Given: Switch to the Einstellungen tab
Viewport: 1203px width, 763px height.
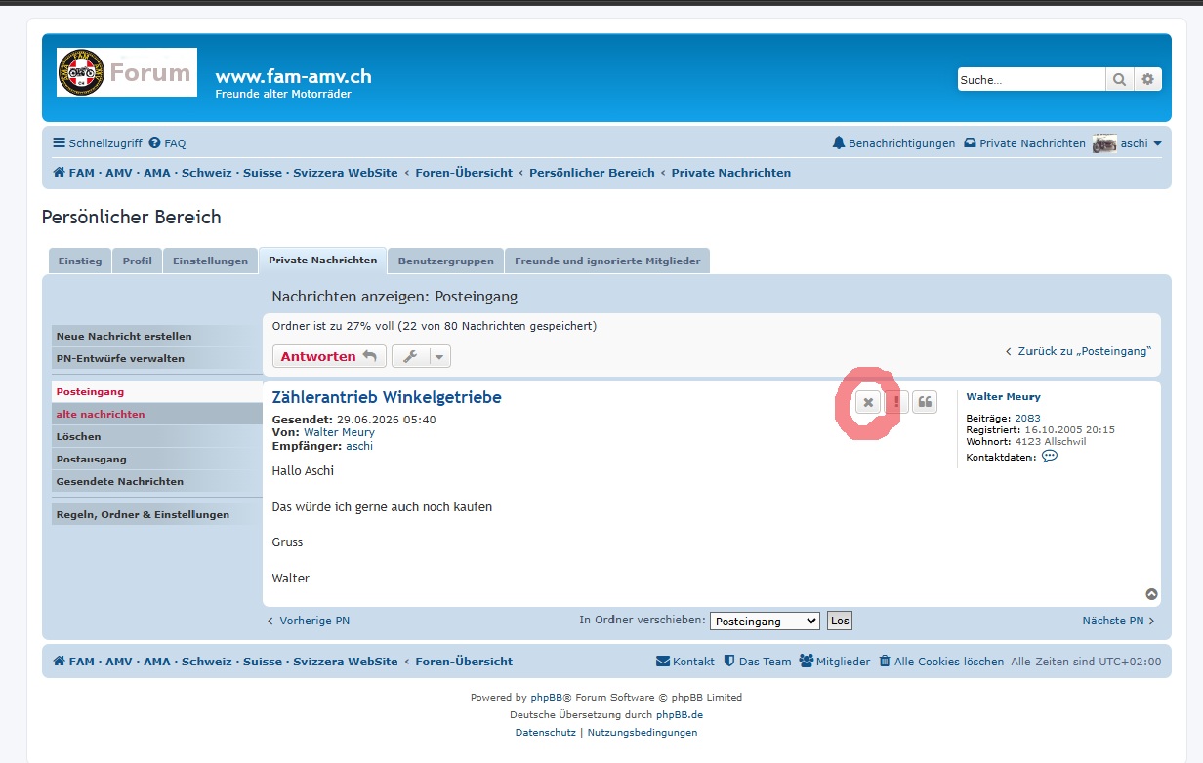Looking at the screenshot, I should click(x=210, y=261).
